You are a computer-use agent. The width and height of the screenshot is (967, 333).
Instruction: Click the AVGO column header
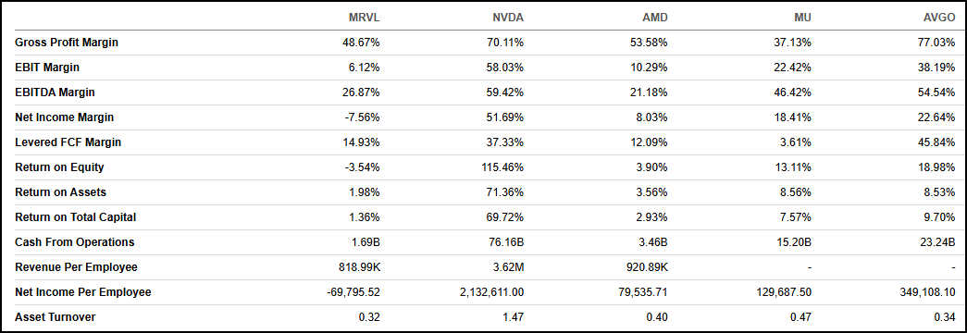(940, 18)
